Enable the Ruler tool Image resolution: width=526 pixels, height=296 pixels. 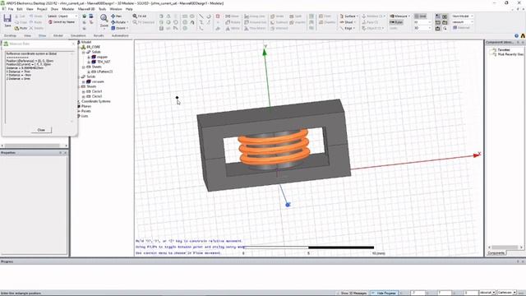[x=396, y=22]
